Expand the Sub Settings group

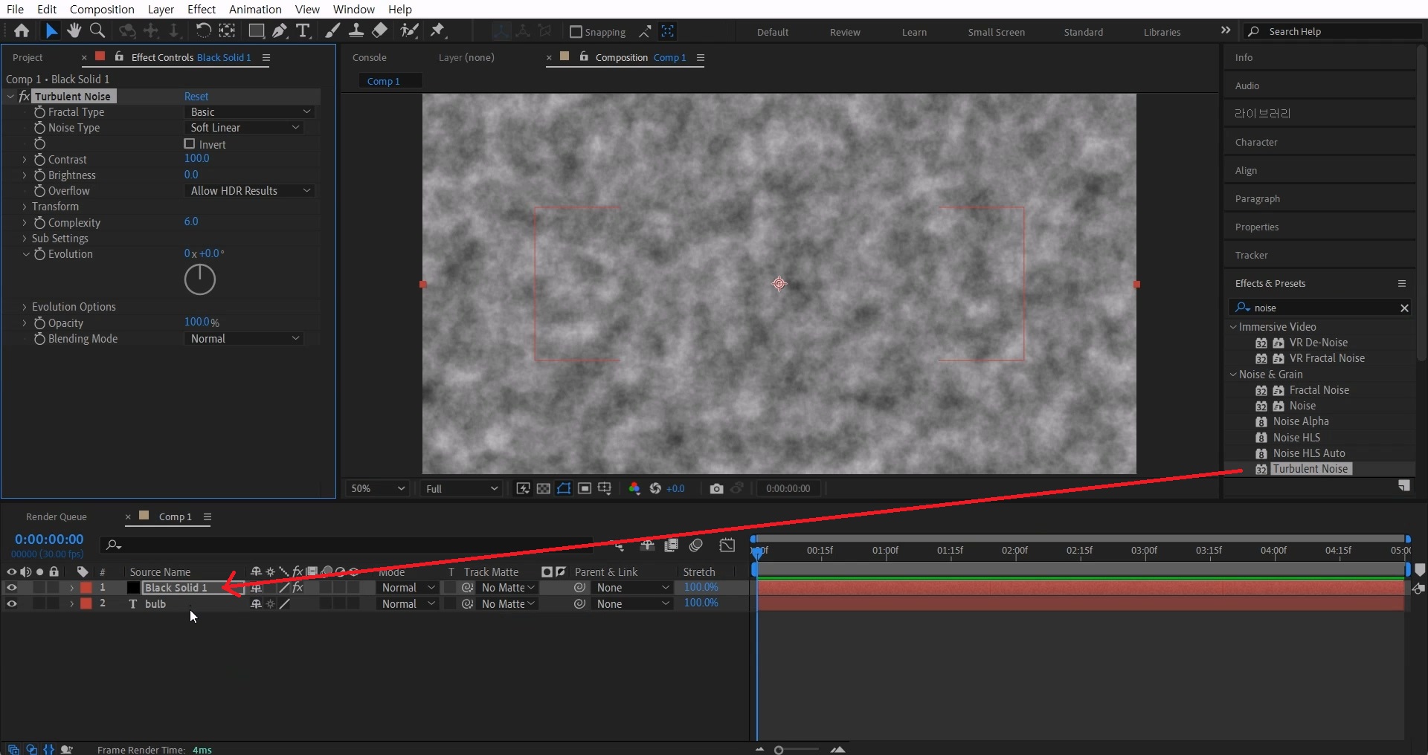pyautogui.click(x=25, y=239)
